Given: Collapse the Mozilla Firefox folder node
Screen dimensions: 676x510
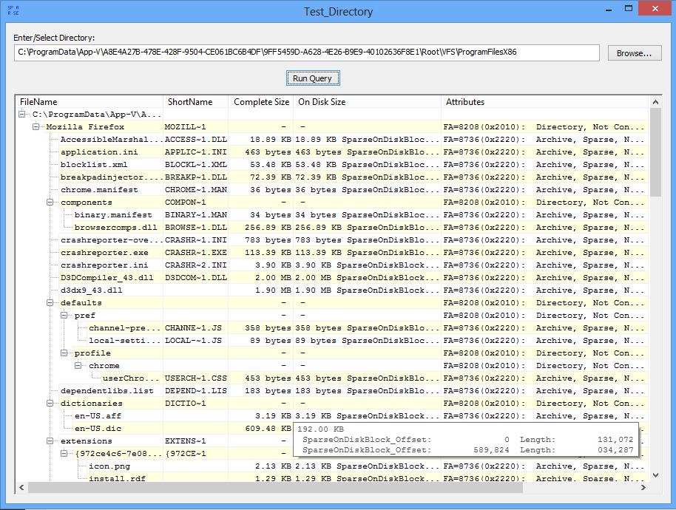Looking at the screenshot, I should [x=36, y=126].
